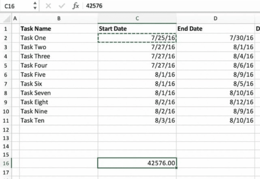Click the Task Name header cell
Screen dimensions: 260x179
coord(58,29)
